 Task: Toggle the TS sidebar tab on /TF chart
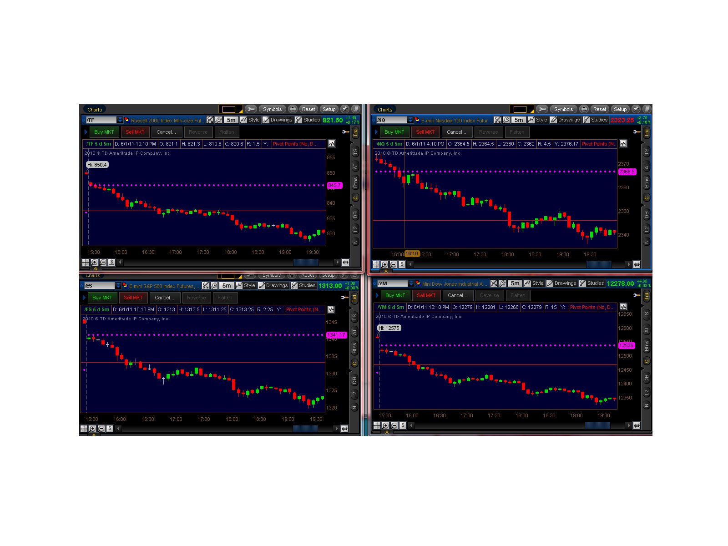(x=355, y=152)
